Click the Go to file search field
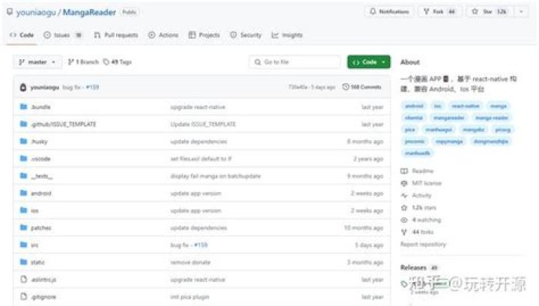 click(295, 62)
